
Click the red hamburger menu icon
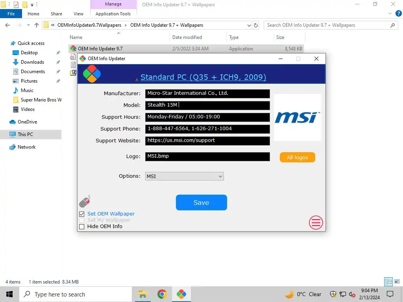pos(316,223)
